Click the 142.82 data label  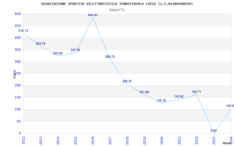[179, 97]
